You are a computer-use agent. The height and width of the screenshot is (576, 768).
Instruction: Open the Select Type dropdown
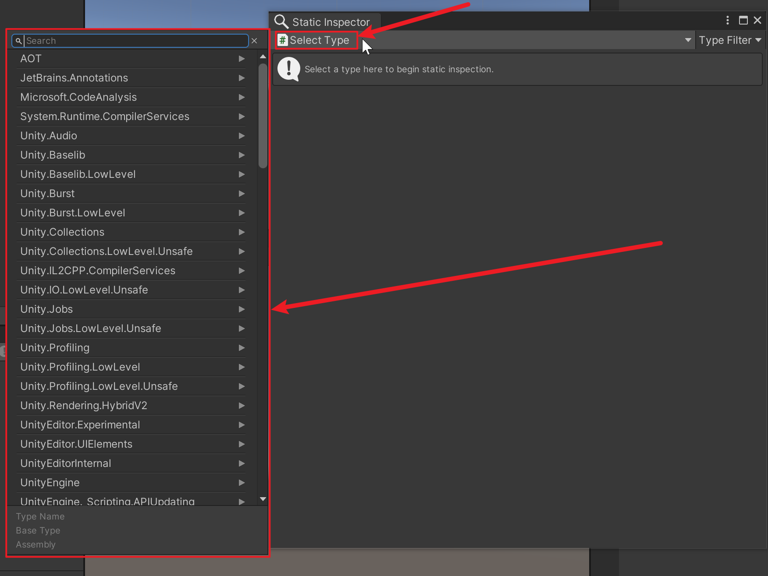pos(484,40)
